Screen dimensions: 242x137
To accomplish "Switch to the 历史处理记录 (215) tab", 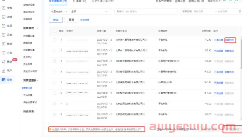I will 103,1.
